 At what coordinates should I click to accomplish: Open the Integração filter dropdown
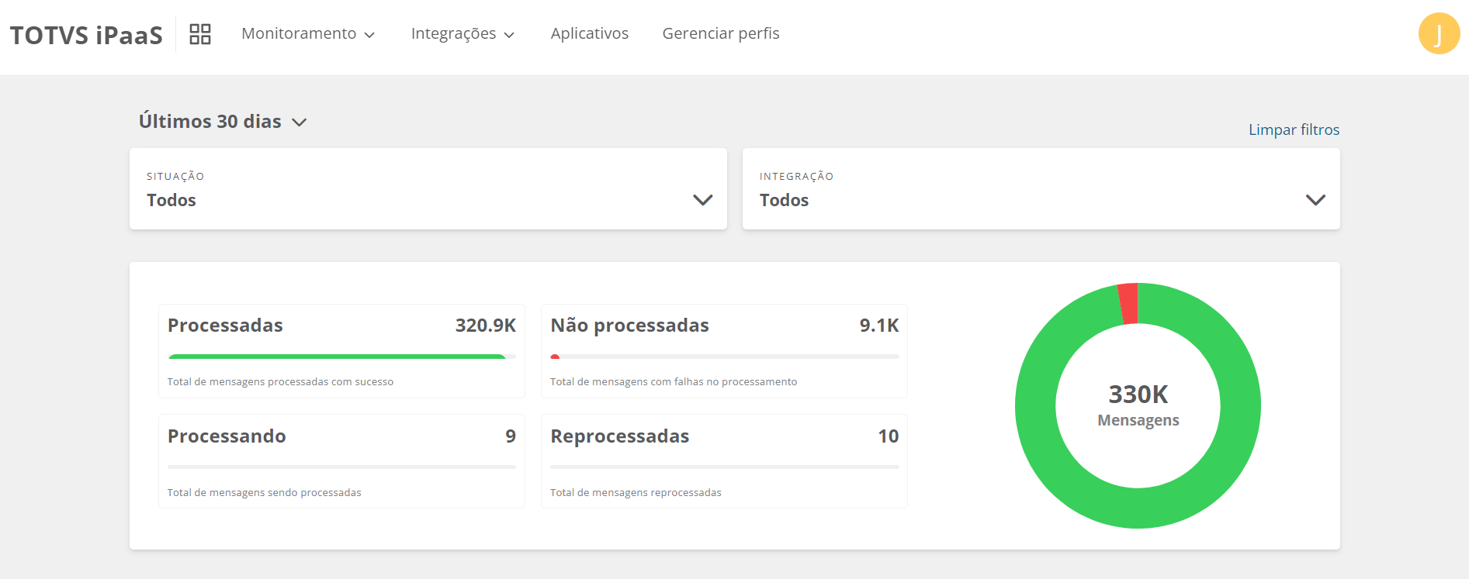(1041, 189)
